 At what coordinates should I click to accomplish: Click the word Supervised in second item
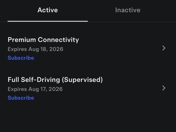(x=82, y=80)
